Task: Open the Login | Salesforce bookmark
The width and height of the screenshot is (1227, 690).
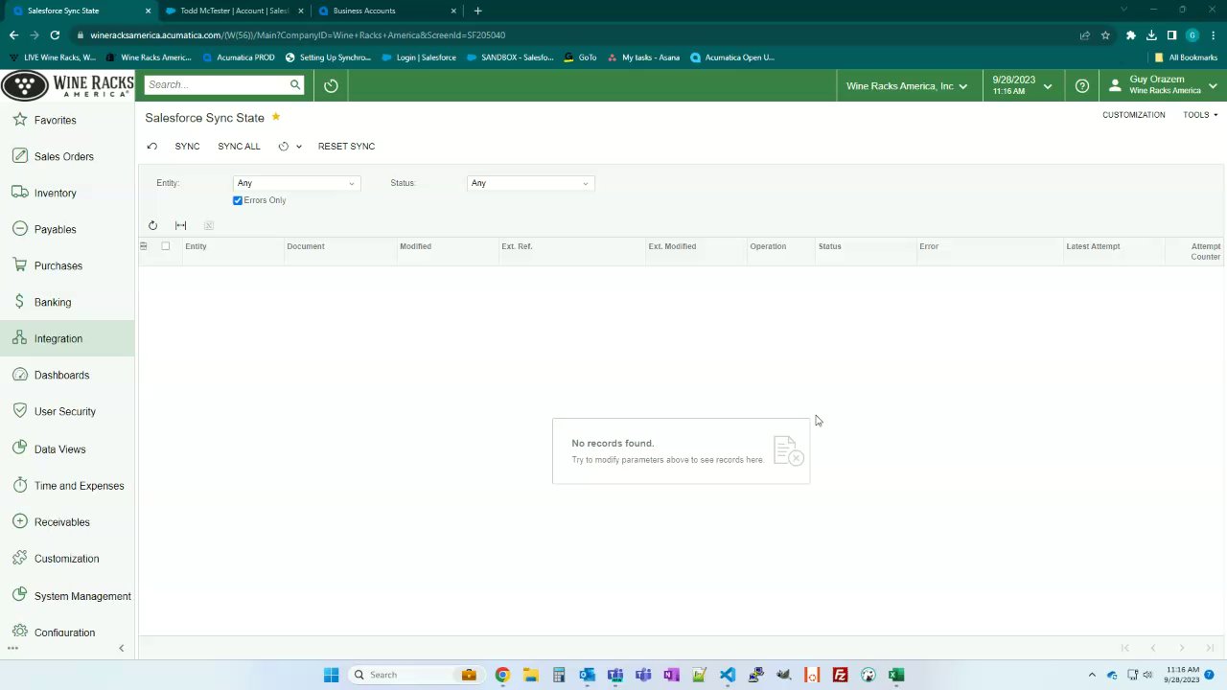Action: [419, 57]
